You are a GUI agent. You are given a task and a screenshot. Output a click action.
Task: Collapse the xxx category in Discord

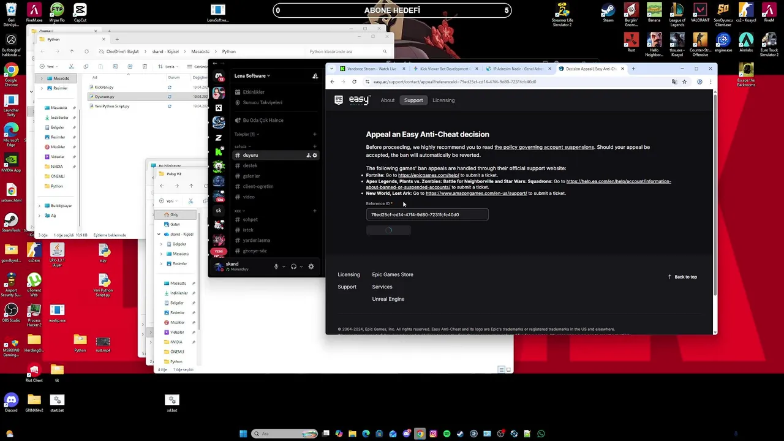tap(239, 211)
